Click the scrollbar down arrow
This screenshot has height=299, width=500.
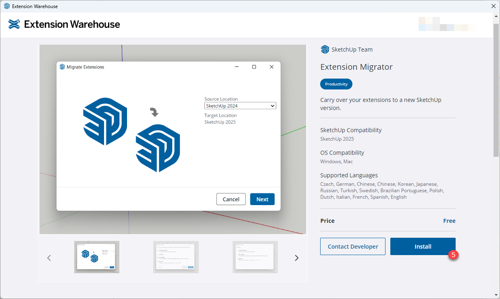[496, 295]
